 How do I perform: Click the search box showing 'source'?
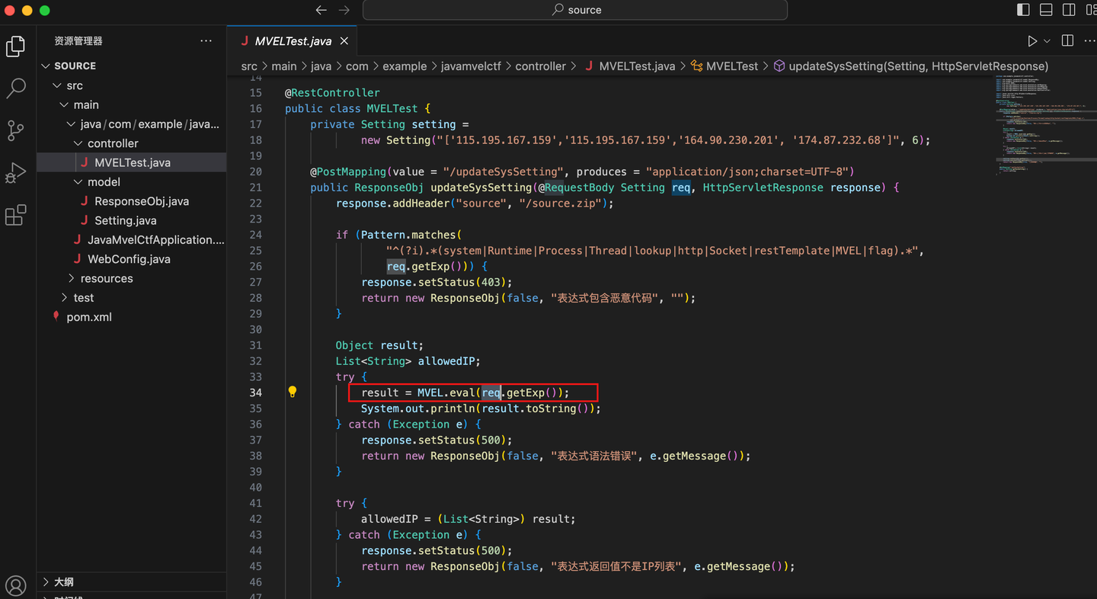pos(574,10)
